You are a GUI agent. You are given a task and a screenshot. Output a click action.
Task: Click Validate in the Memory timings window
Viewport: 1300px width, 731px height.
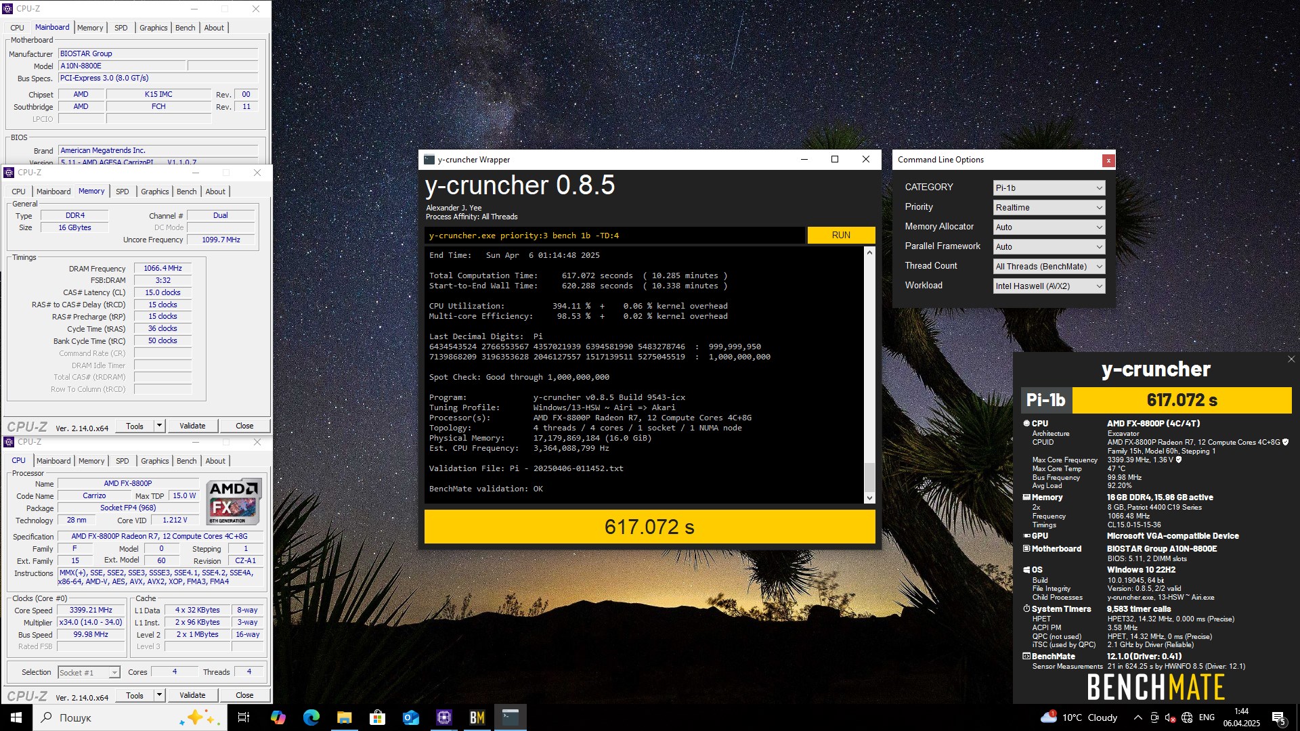tap(192, 426)
